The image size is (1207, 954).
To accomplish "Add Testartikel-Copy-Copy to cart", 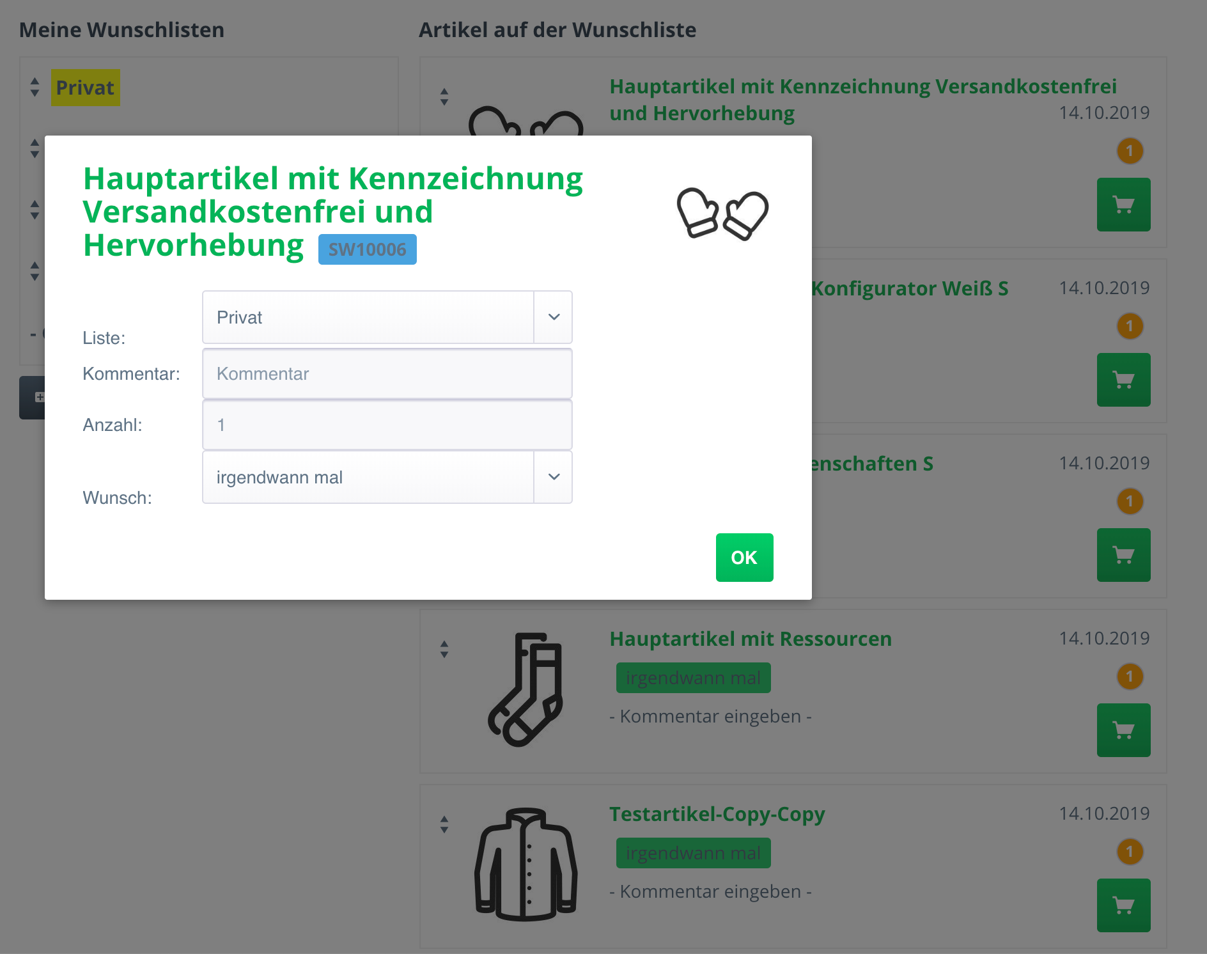I will click(1123, 905).
